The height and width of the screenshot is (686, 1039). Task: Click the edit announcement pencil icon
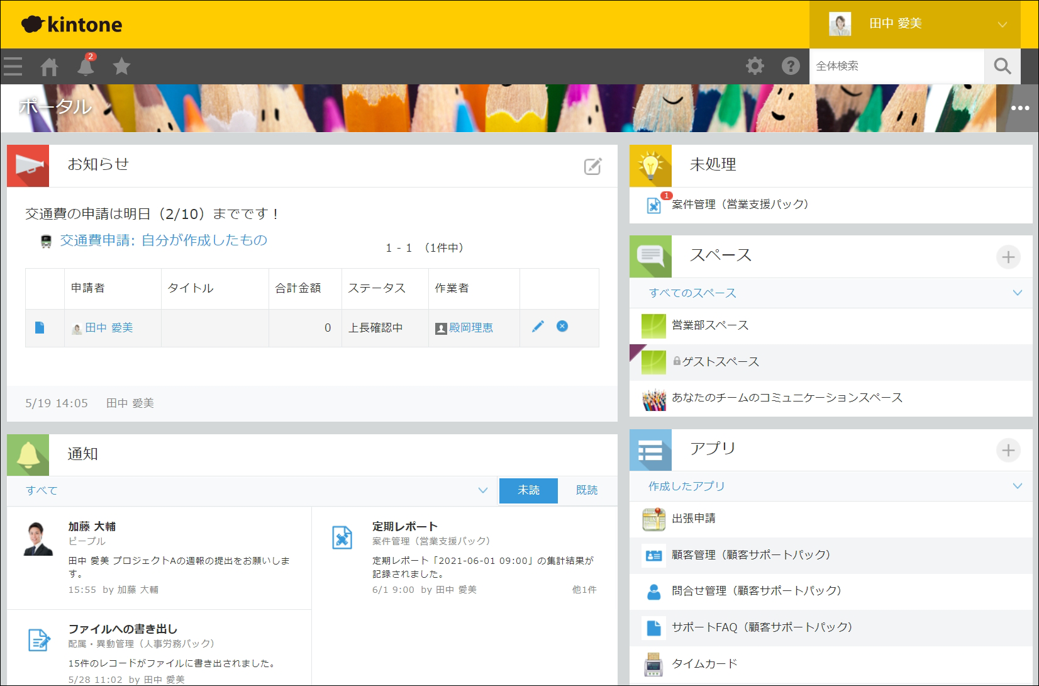coord(591,167)
